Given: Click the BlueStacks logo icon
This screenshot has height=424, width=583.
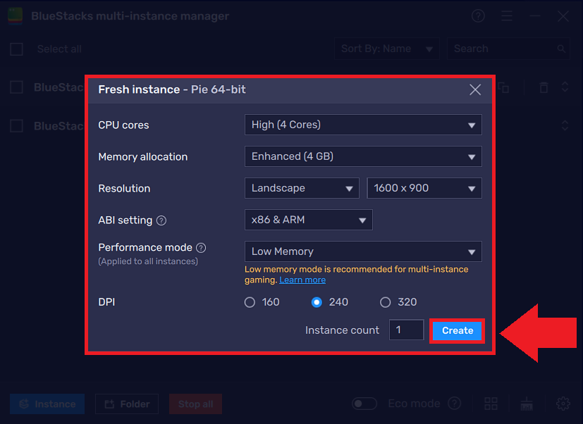Looking at the screenshot, I should point(16,16).
